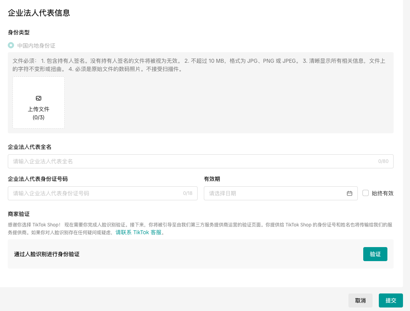Click the (0/3) upload count text
The image size is (410, 311).
click(x=39, y=117)
